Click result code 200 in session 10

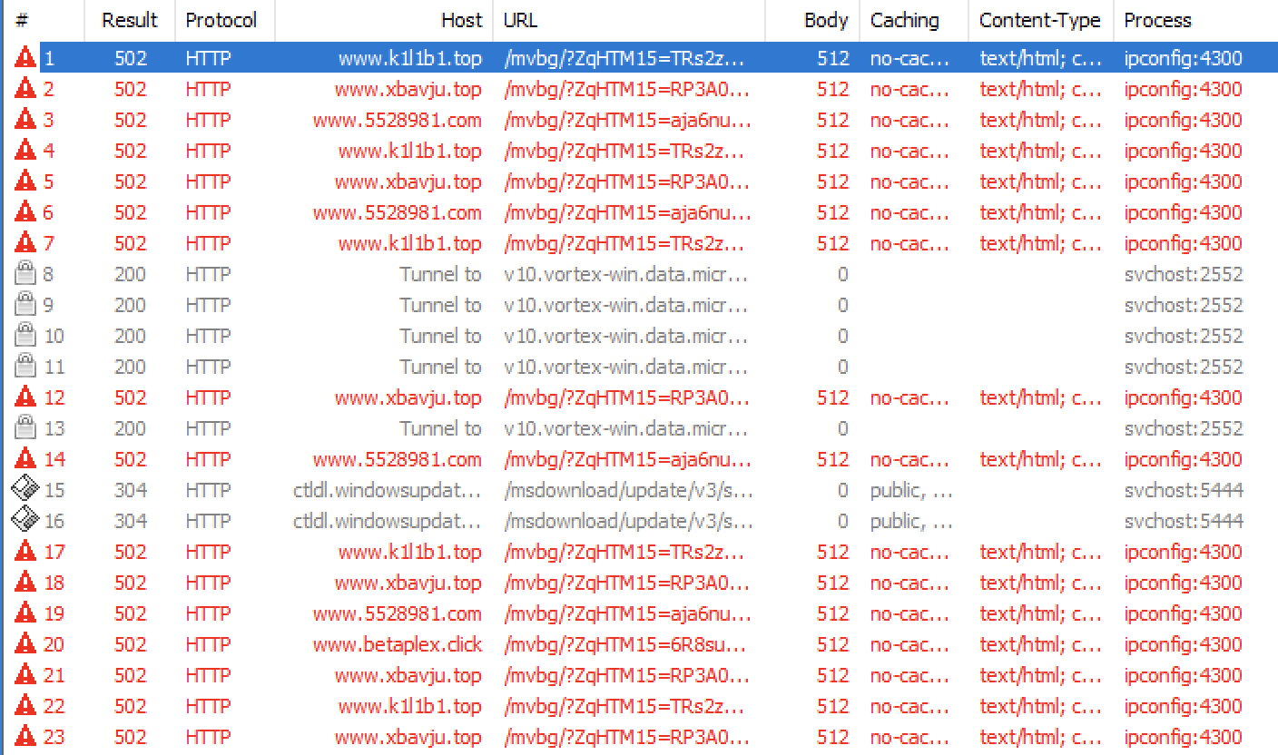pyautogui.click(x=130, y=336)
